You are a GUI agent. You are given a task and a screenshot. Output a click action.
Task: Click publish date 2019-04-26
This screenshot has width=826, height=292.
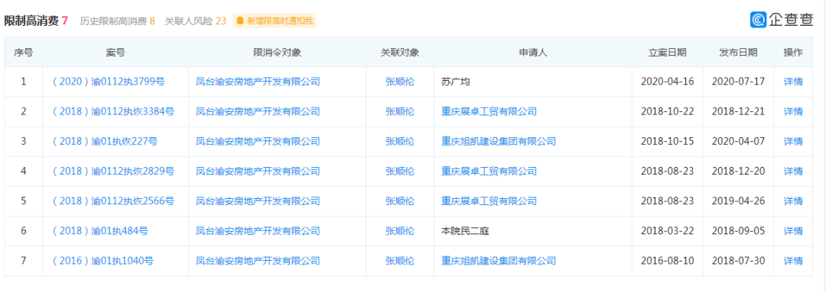(x=738, y=201)
